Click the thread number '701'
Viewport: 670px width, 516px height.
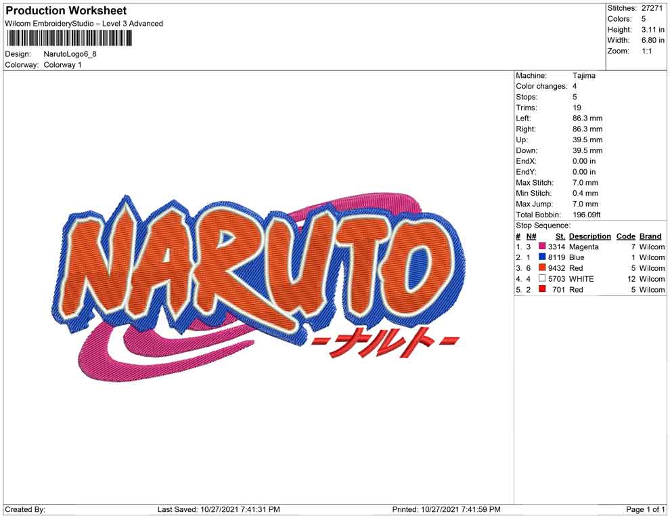(x=559, y=289)
